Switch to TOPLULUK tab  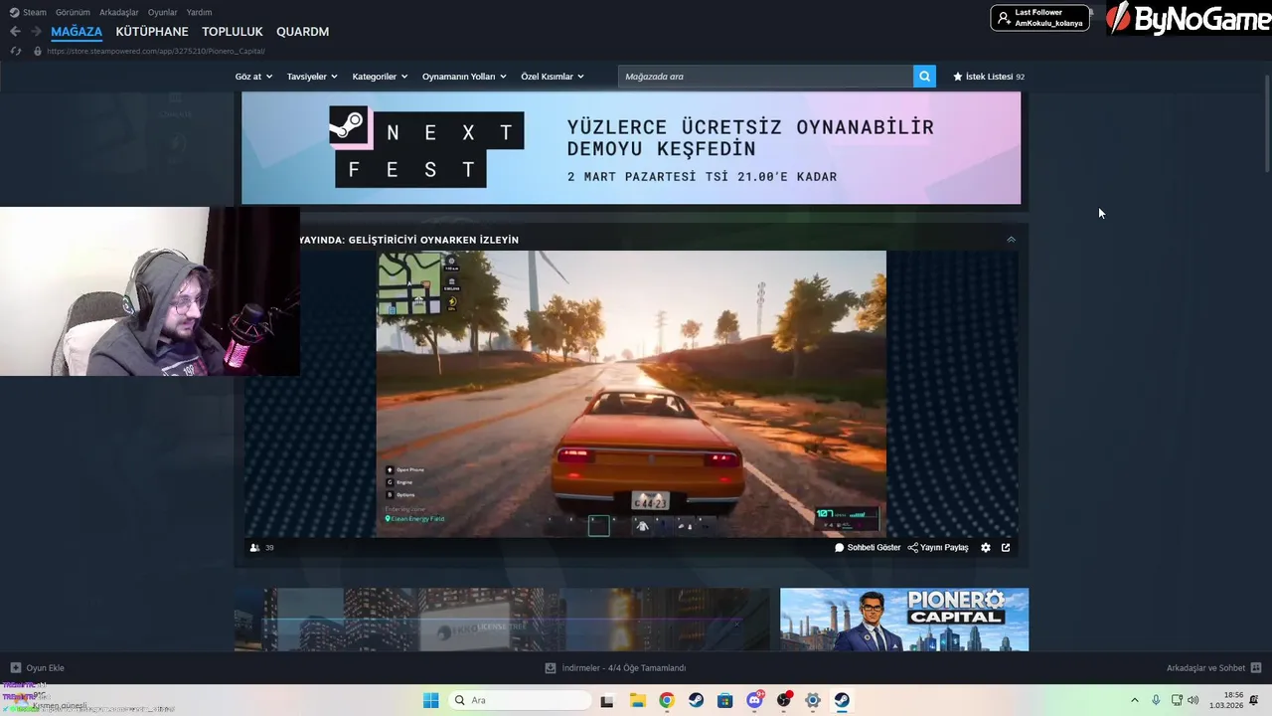[233, 32]
